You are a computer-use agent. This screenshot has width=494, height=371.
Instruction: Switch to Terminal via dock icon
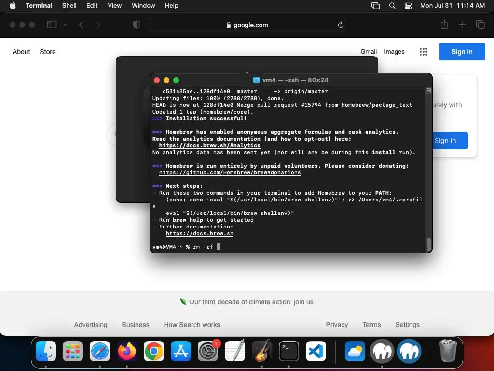(x=289, y=351)
